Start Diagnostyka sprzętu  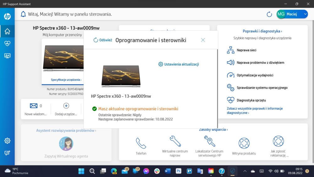[x=246, y=100]
